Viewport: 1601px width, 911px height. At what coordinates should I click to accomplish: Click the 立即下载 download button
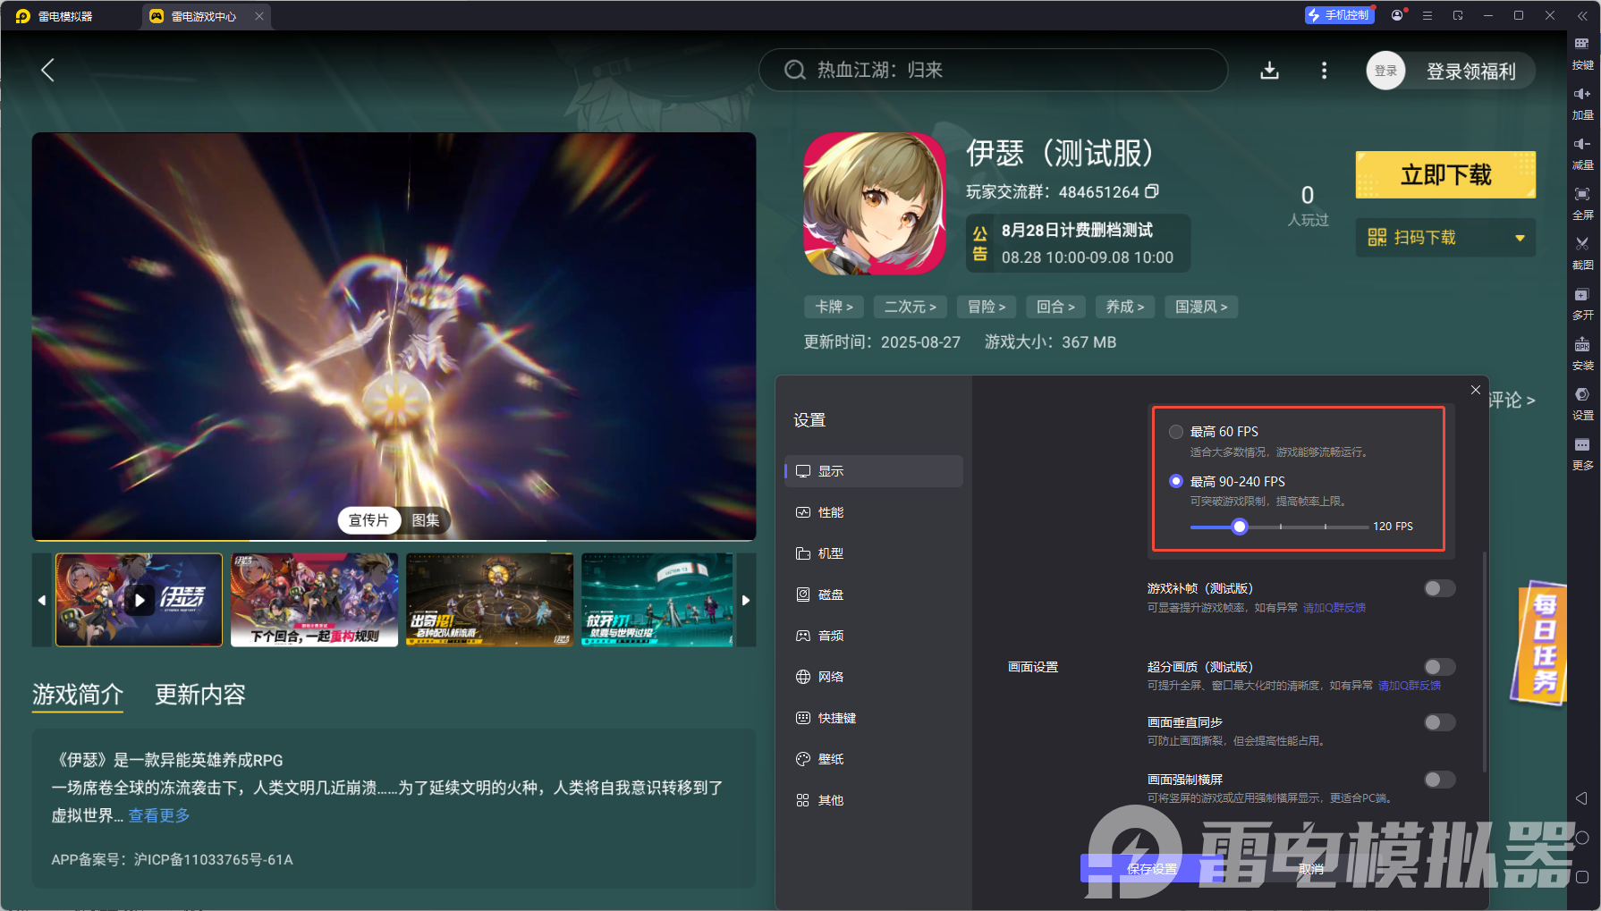pos(1445,174)
